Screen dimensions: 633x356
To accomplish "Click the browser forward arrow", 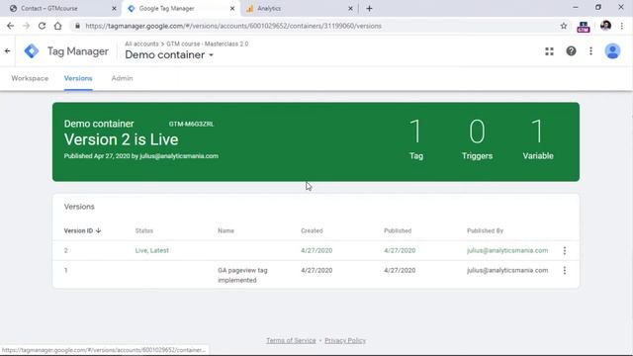I will point(27,26).
